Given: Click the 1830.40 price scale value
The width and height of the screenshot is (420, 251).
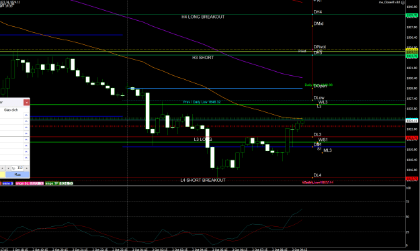Looking at the screenshot, I should pyautogui.click(x=412, y=78).
